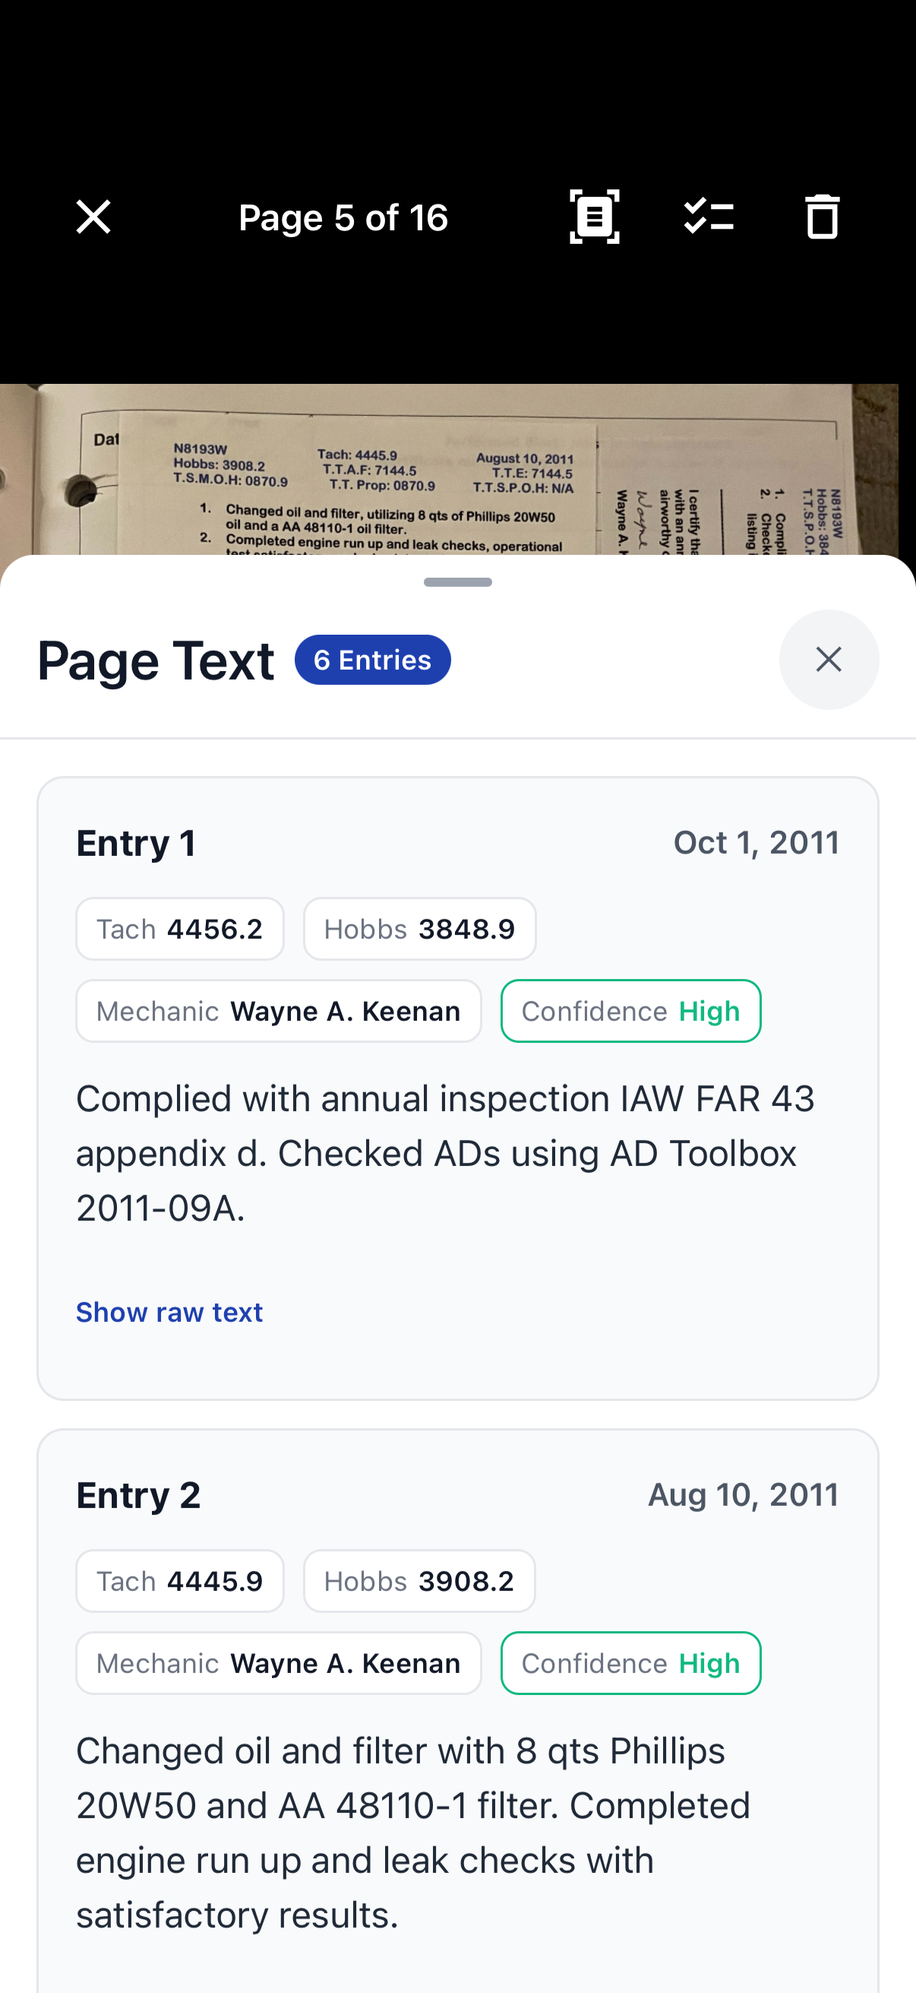Select the Confidence High badge on Entry 2
The width and height of the screenshot is (916, 1993).
(630, 1663)
